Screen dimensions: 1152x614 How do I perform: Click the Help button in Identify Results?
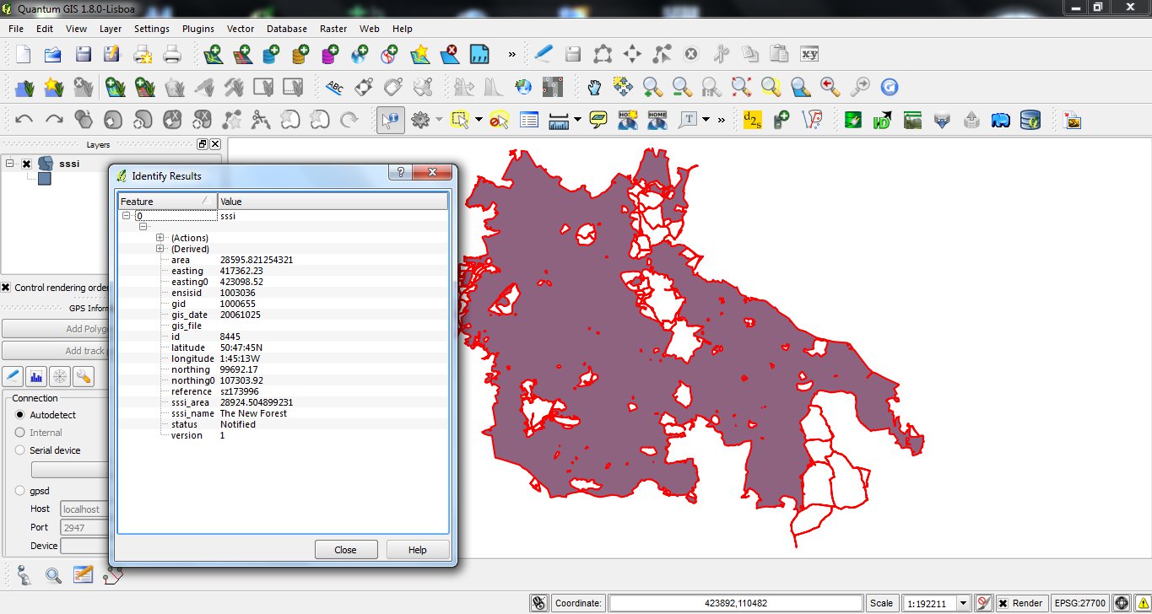pos(418,549)
